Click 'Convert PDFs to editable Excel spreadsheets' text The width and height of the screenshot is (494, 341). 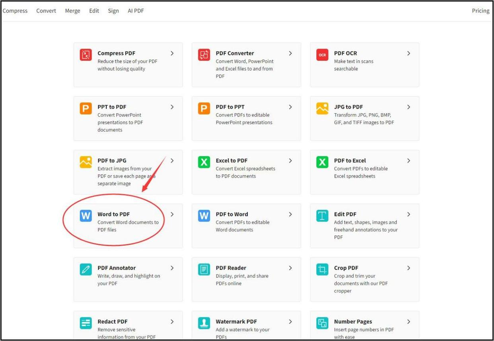[361, 172]
